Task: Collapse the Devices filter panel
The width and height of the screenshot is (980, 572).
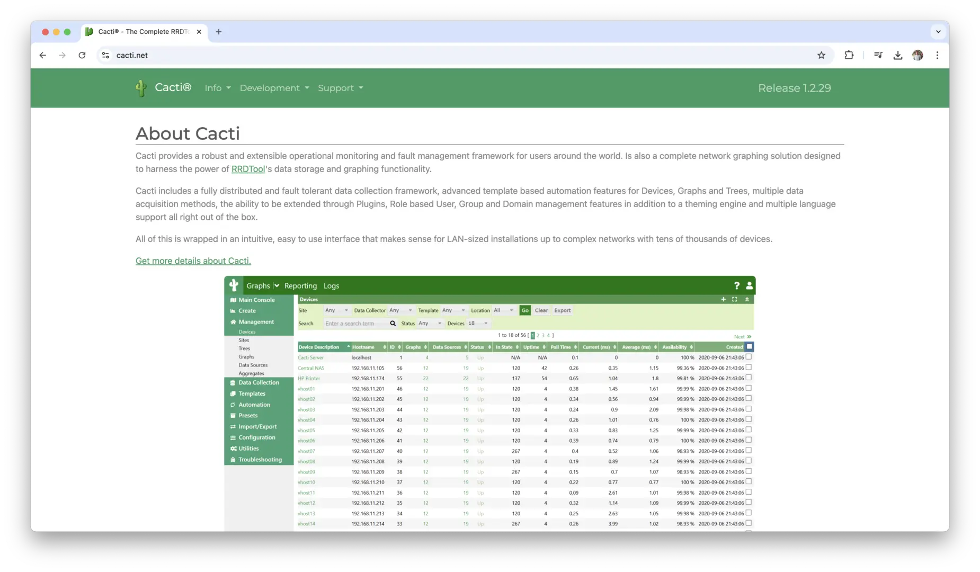Action: pos(747,299)
